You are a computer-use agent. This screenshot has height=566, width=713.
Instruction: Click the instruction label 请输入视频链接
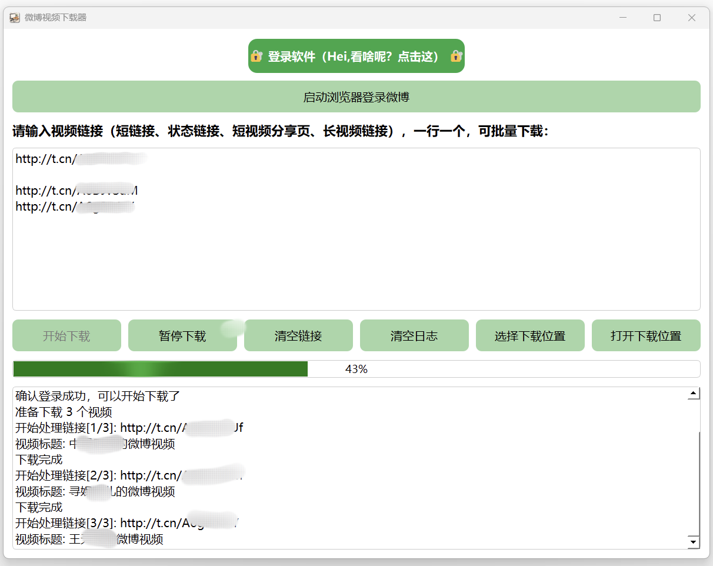pos(281,131)
